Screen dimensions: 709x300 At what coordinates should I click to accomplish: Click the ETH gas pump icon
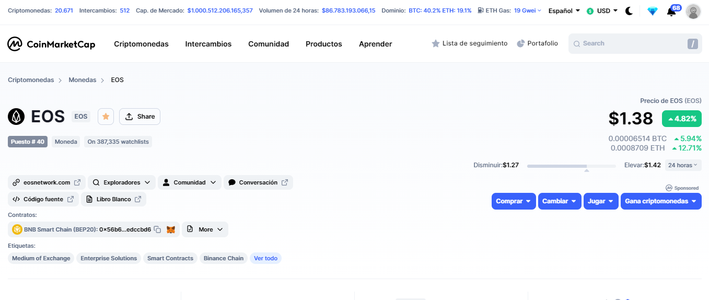(480, 10)
